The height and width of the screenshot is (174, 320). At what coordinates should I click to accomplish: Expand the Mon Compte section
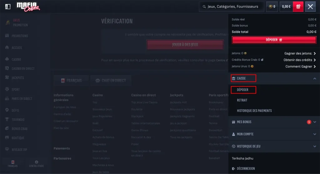[314, 134]
